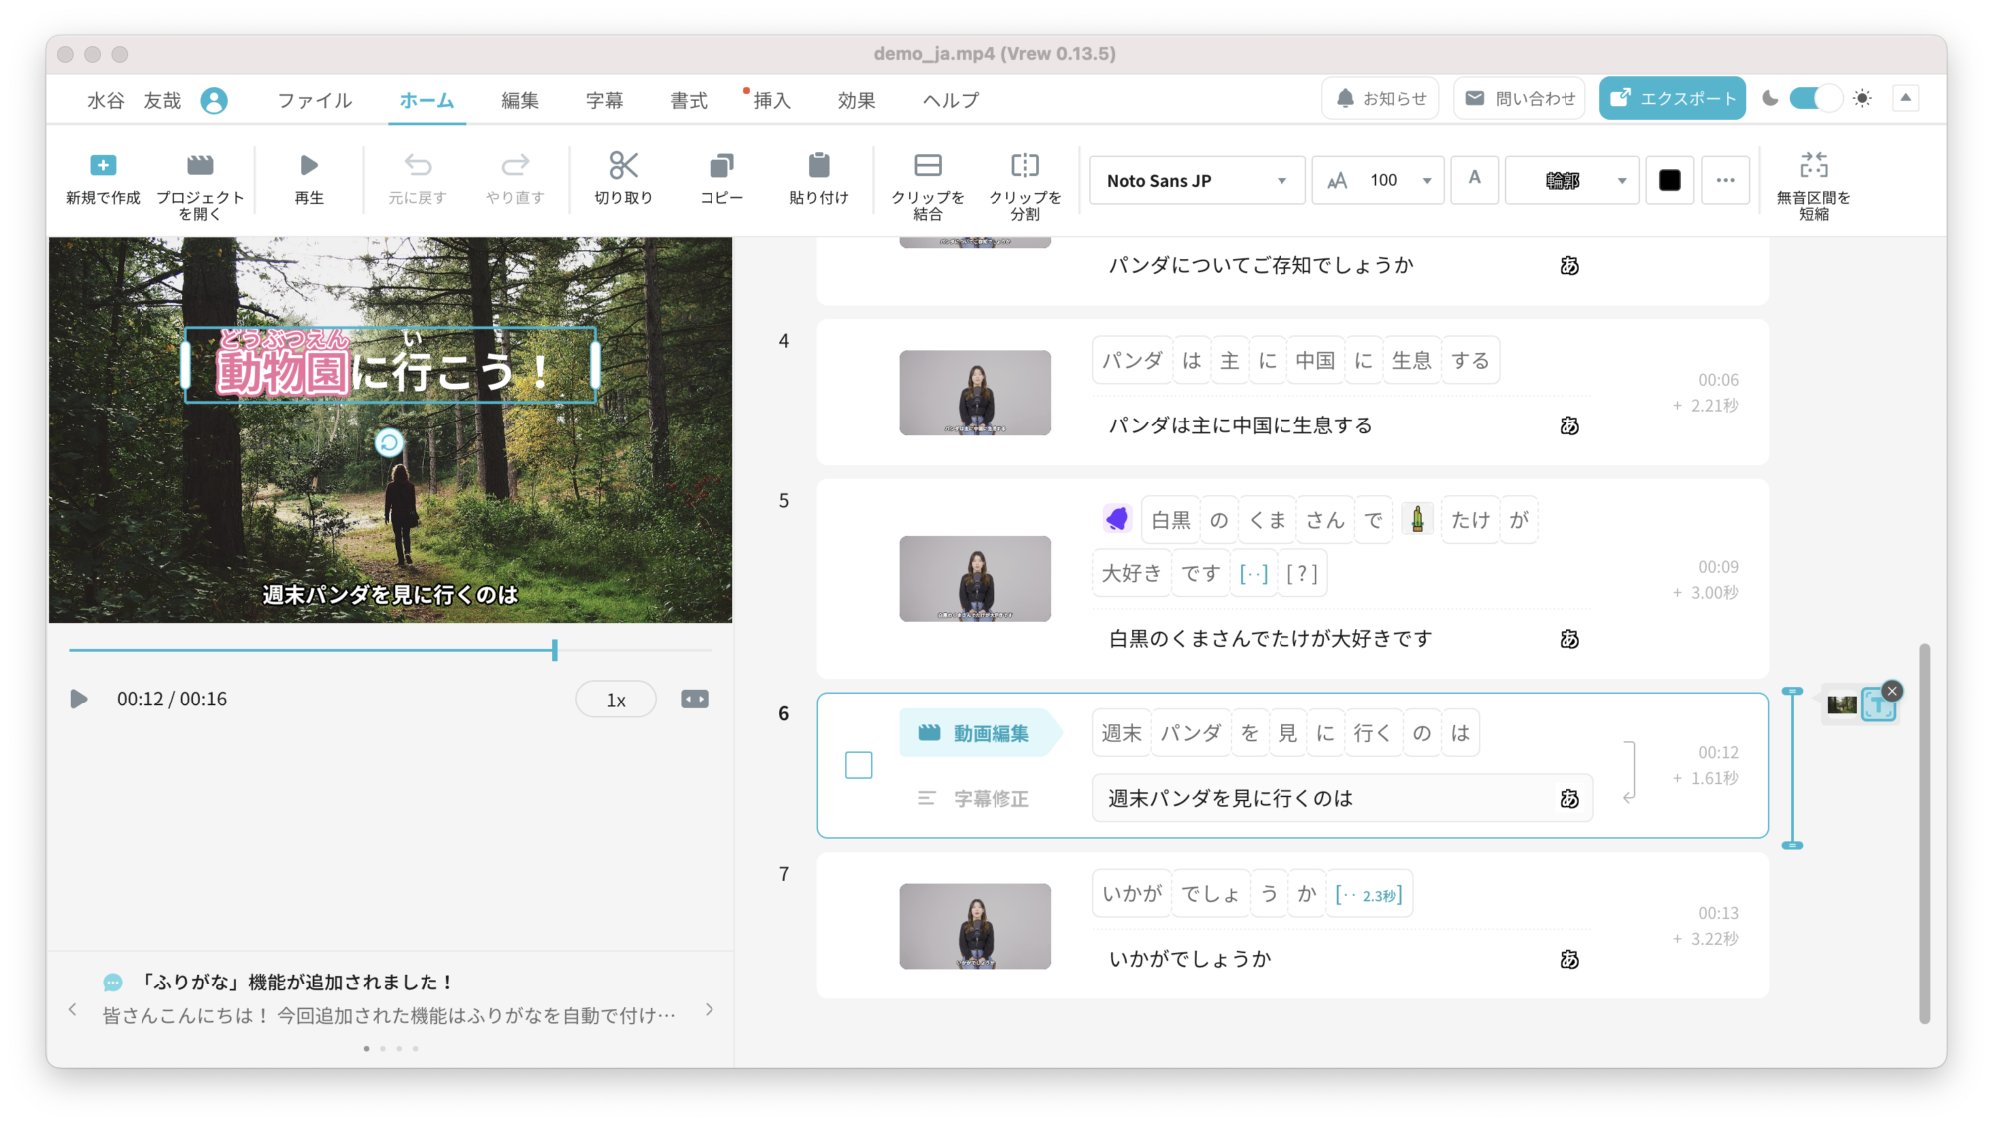Screen dimensions: 1993x1125
Task: Click the エクスポート export button
Action: 1672,98
